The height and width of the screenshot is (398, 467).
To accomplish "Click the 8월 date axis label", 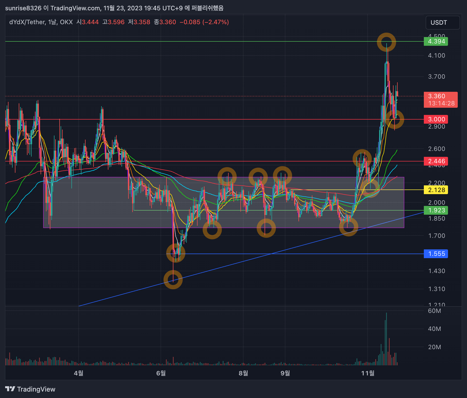I will [243, 373].
